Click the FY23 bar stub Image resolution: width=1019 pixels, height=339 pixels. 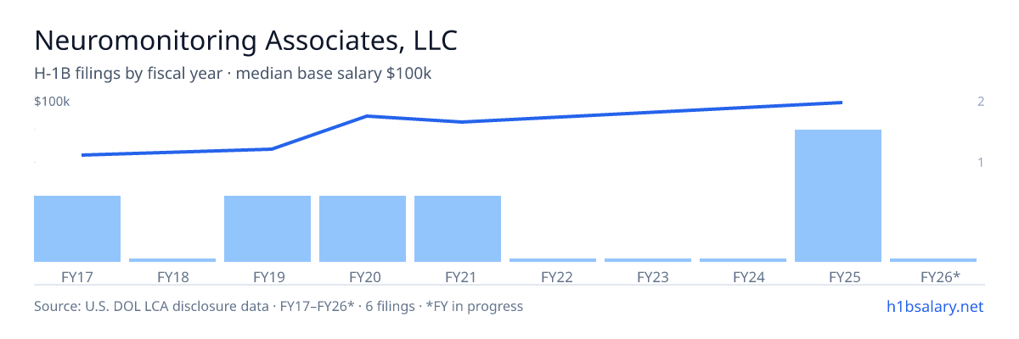[x=648, y=260]
